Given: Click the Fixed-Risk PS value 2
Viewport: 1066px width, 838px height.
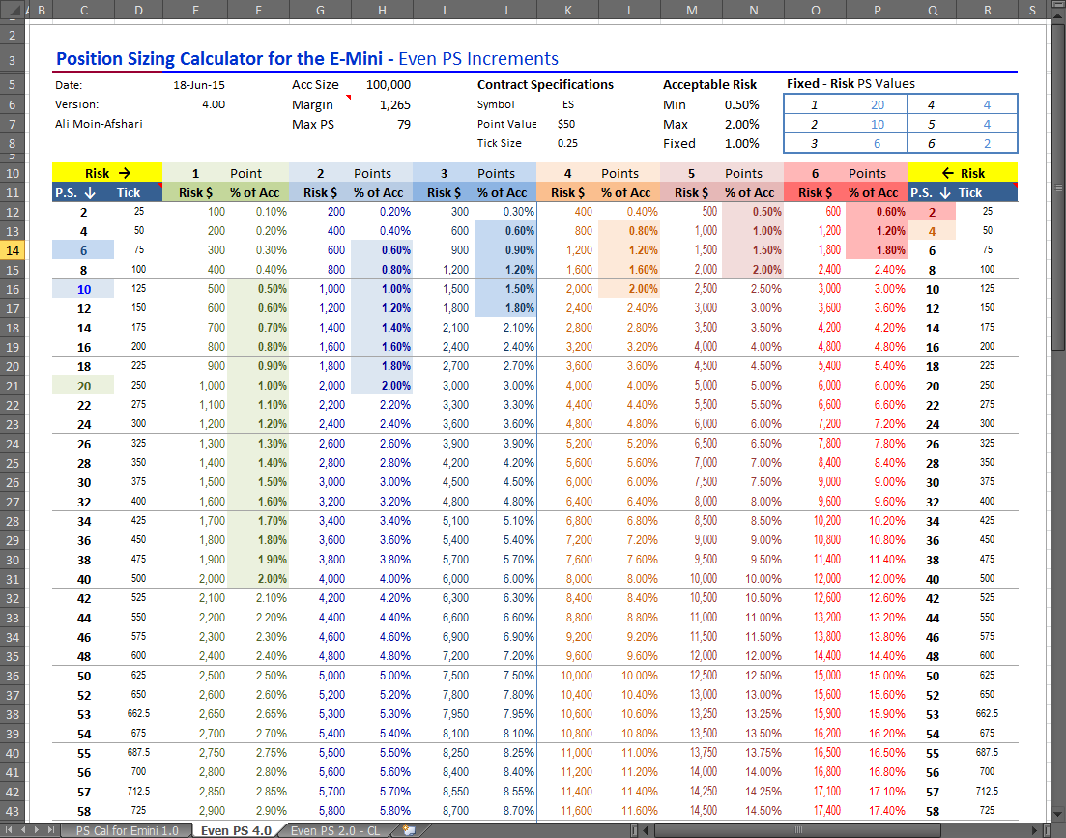Looking at the screenshot, I should tap(987, 143).
